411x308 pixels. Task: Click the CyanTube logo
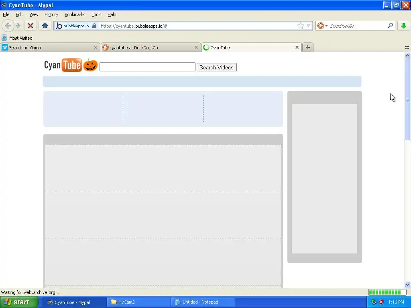click(63, 65)
